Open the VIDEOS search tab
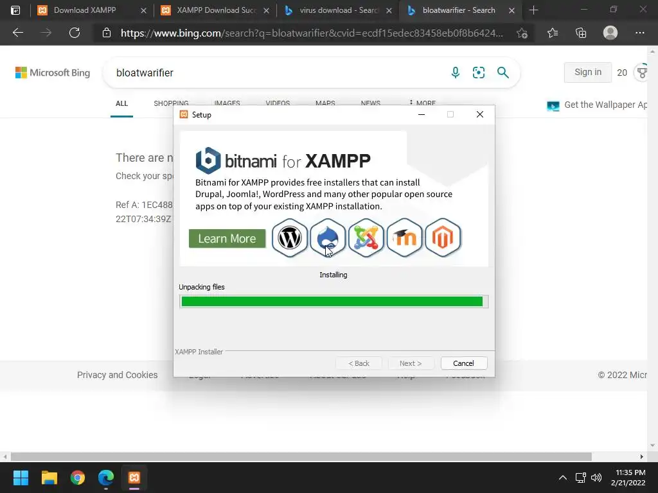The height and width of the screenshot is (493, 658). tap(278, 103)
